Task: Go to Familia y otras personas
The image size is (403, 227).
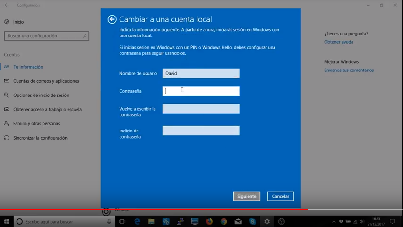Action: pos(36,124)
